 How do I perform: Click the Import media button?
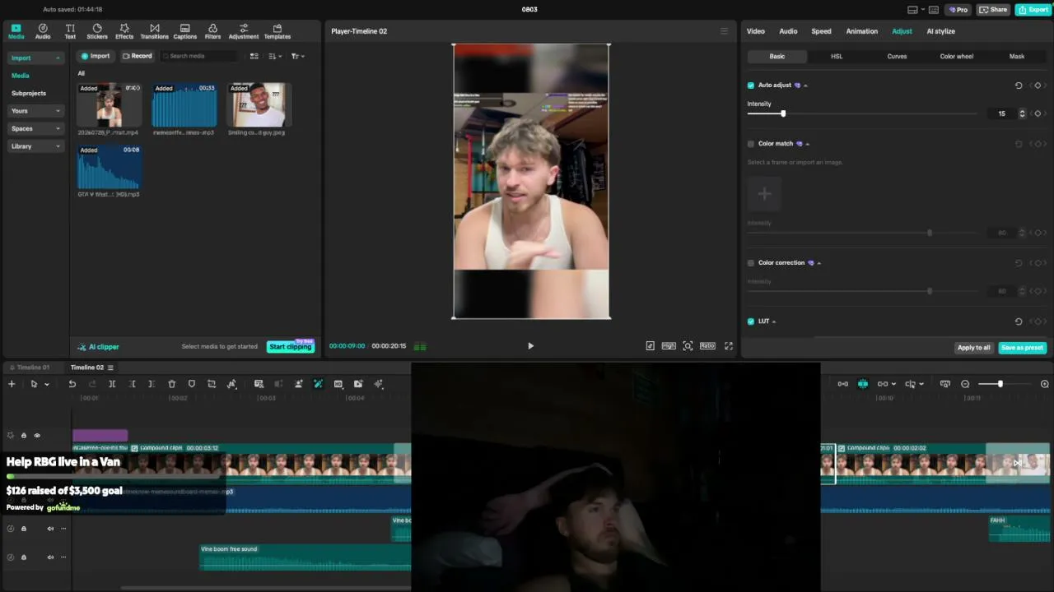pyautogui.click(x=96, y=56)
